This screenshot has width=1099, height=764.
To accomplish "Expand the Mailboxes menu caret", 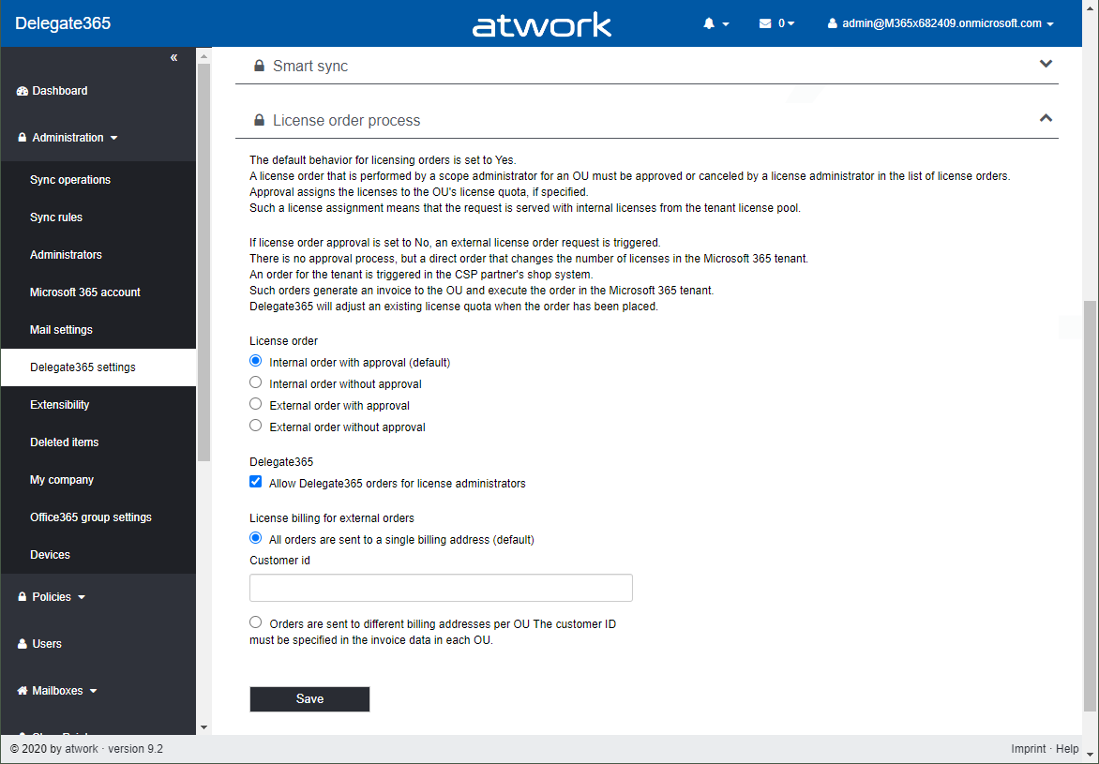I will click(x=93, y=691).
